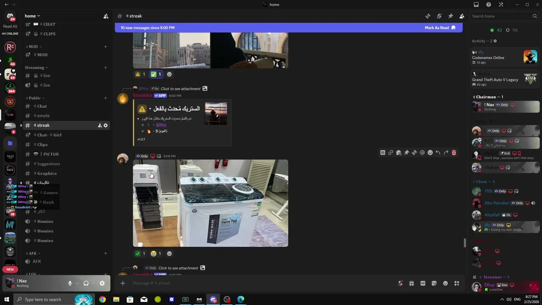Collapse the Public category

36,98
